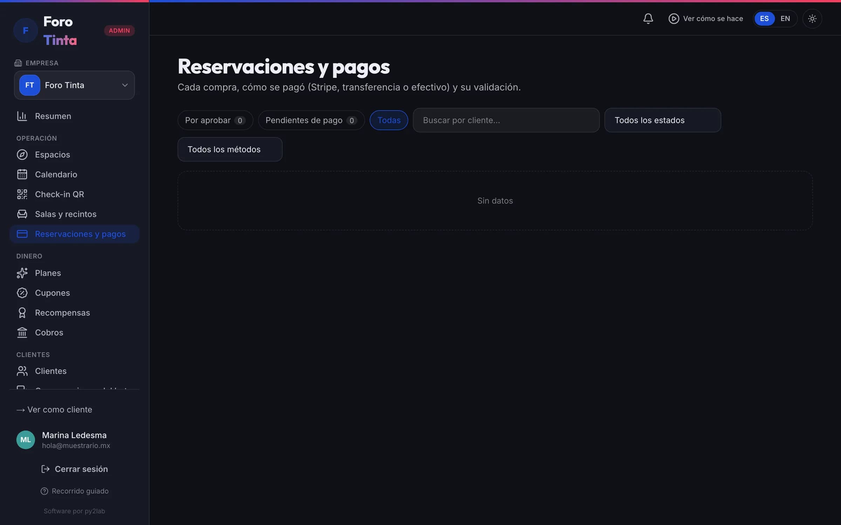
Task: Click the Cerrar sesión logout icon
Action: [x=46, y=469]
